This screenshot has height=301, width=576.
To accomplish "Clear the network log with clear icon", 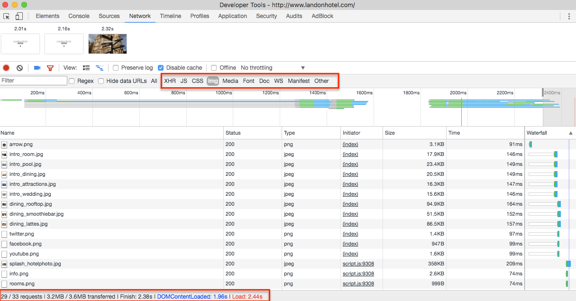I will click(19, 68).
